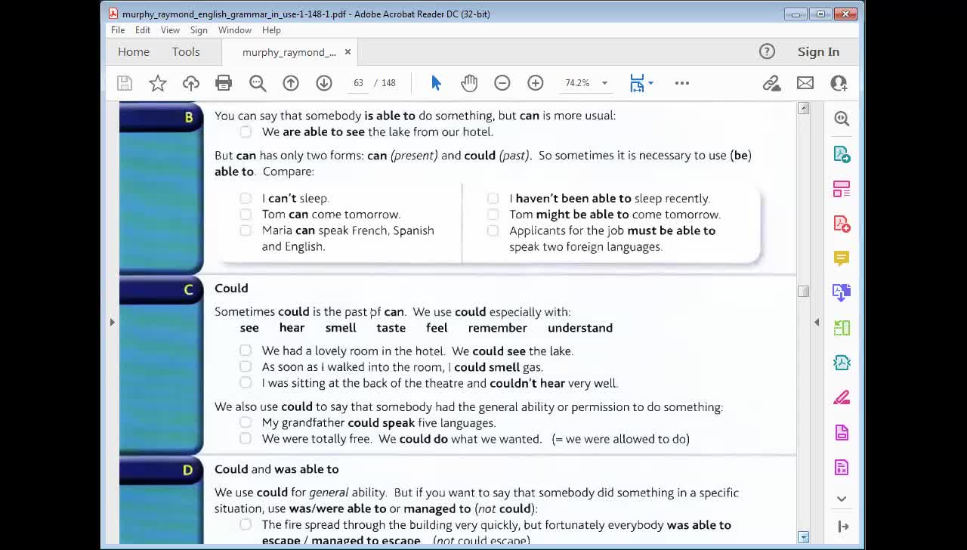Open the Edit PDF tool in sidebar
Image resolution: width=967 pixels, height=550 pixels.
842,189
